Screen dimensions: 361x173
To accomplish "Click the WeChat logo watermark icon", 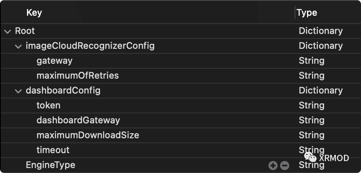I will pos(310,157).
